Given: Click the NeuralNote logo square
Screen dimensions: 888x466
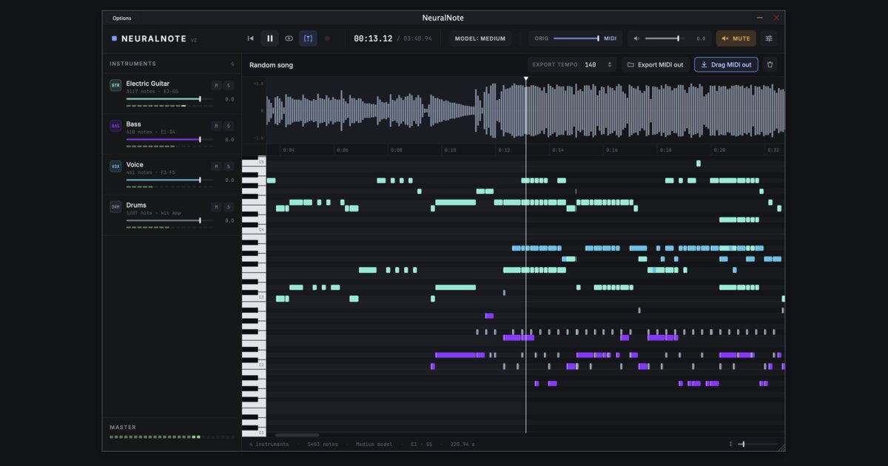Looking at the screenshot, I should tap(114, 38).
